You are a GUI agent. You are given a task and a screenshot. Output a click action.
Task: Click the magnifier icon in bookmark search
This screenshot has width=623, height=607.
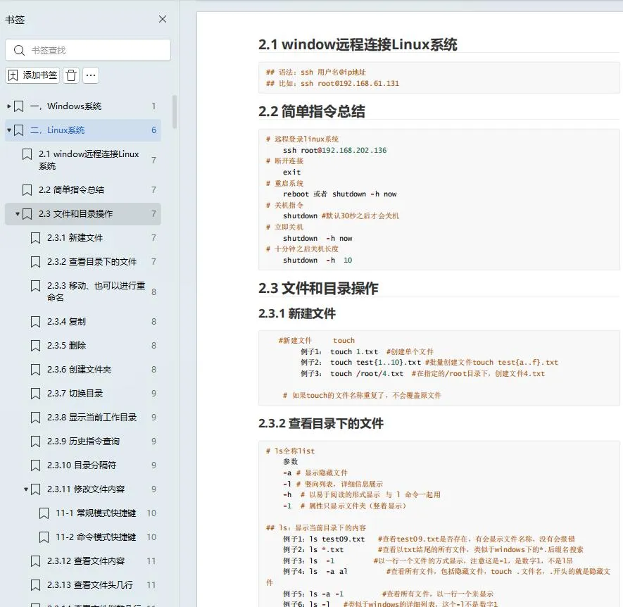[x=19, y=51]
